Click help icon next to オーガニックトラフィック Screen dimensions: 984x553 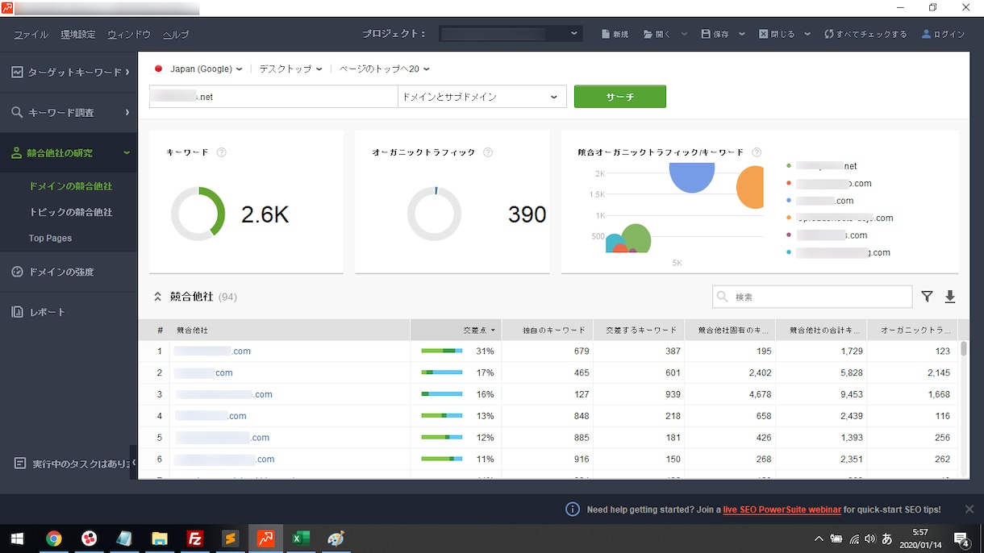pyautogui.click(x=488, y=152)
